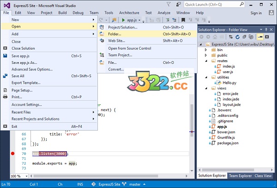Toggle the highlighted Preview Selected Items button
This screenshot has height=188, width=277.
(260, 37)
